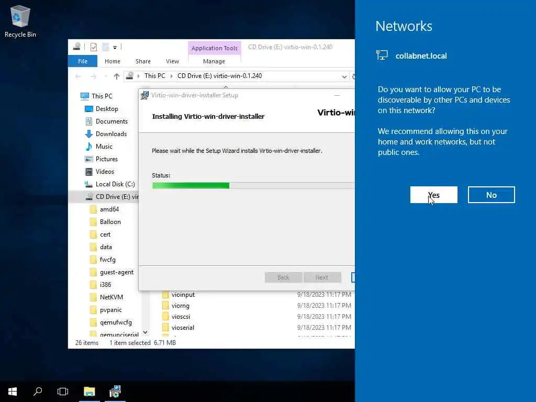Click No to deny network discovery
Screen dimensions: 536x402
[x=491, y=195]
